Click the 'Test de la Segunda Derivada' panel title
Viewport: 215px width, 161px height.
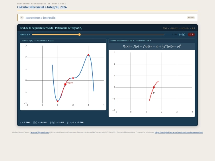51,28
